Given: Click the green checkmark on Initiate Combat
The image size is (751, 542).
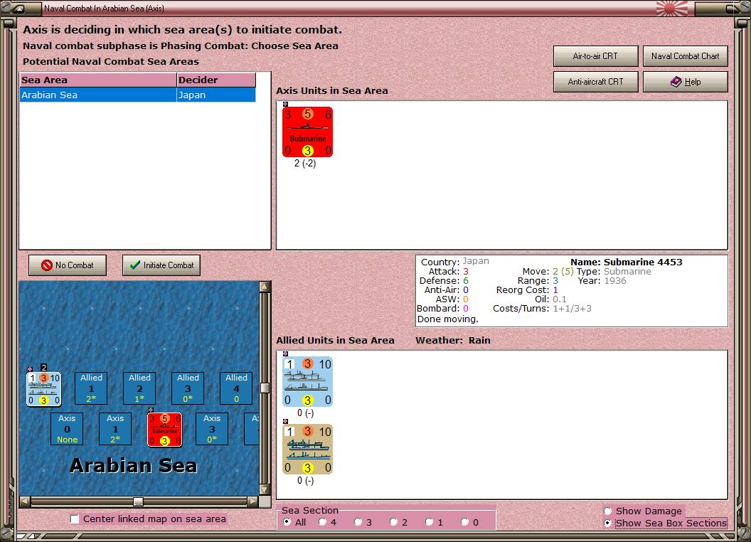Looking at the screenshot, I should click(x=135, y=265).
